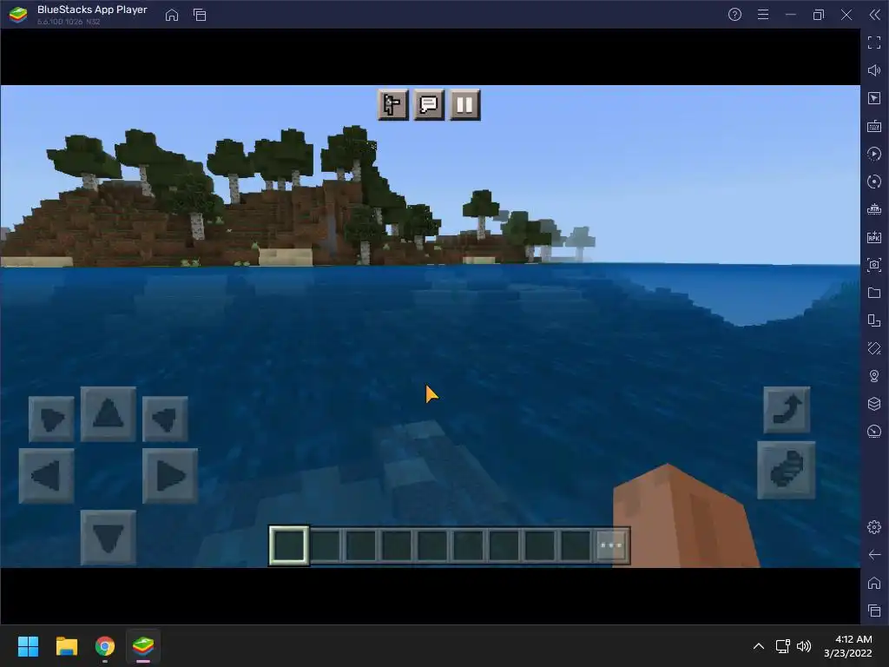Open BlueStacks help question mark
889x667 pixels.
[734, 15]
